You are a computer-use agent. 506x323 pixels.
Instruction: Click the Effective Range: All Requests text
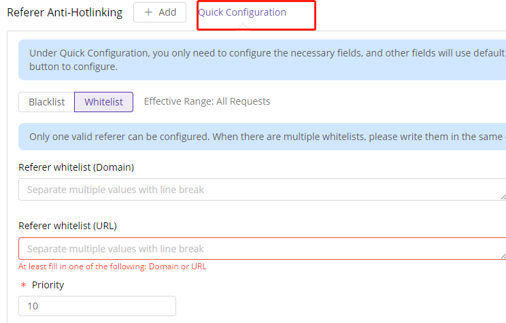(x=207, y=101)
